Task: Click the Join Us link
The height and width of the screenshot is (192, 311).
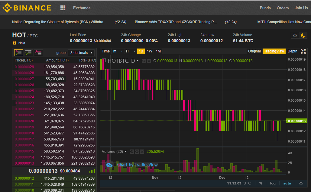Action: coord(301,8)
